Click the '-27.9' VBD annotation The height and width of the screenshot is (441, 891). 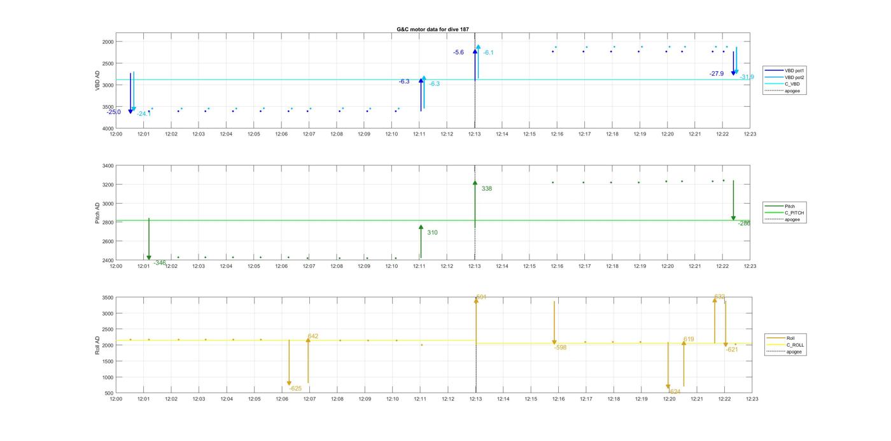(717, 74)
